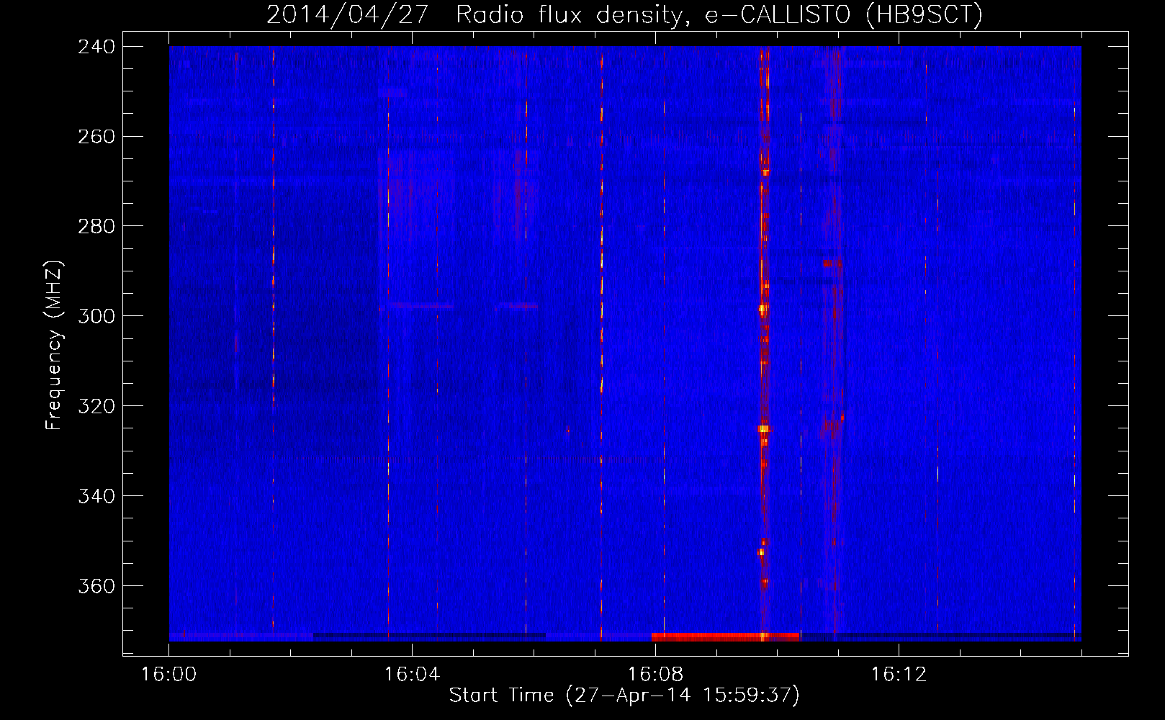Click the '16:08' time axis label
This screenshot has height=720, width=1165.
[x=655, y=675]
